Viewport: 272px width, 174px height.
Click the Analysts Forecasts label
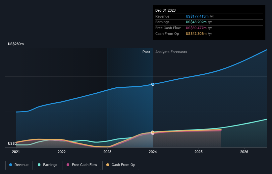point(171,52)
